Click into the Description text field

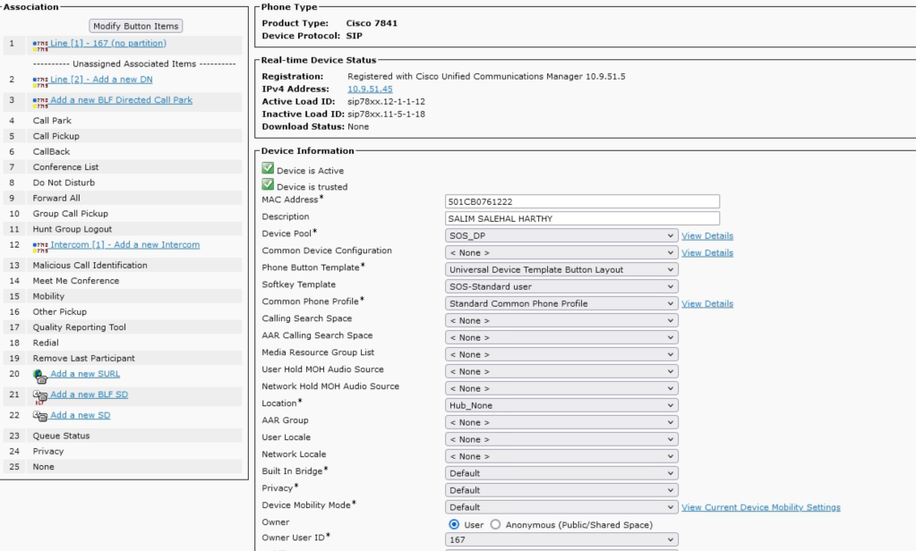[x=582, y=218]
